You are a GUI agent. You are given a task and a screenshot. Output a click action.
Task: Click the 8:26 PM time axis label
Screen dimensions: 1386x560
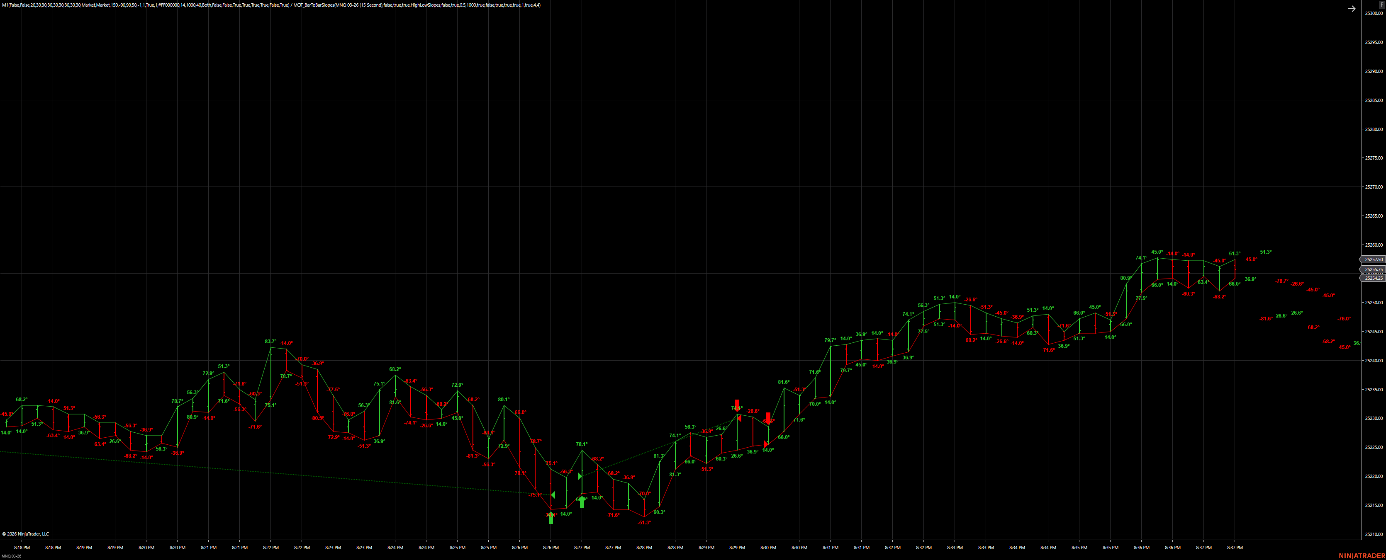pos(519,547)
